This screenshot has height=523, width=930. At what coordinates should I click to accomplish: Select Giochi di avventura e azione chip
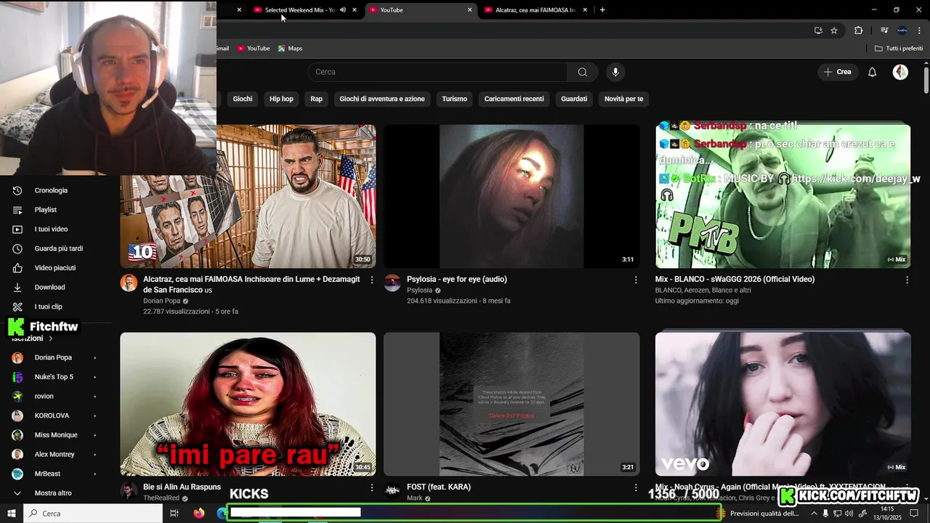tap(382, 99)
